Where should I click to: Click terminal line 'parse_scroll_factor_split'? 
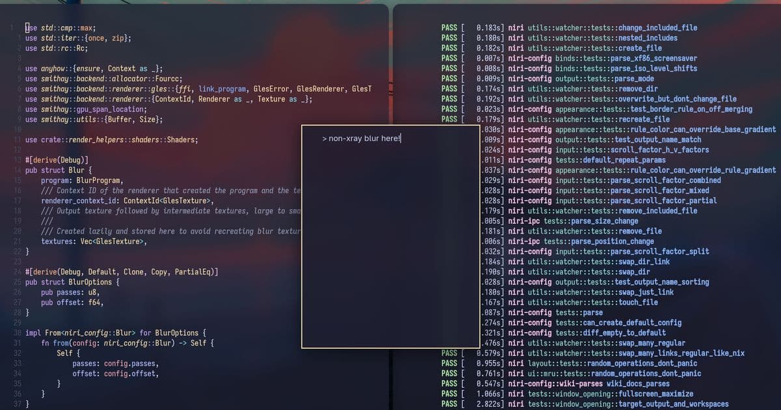(659, 252)
